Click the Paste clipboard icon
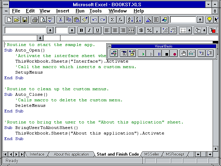Screen dimensions: 221x166 (x=77, y=20)
